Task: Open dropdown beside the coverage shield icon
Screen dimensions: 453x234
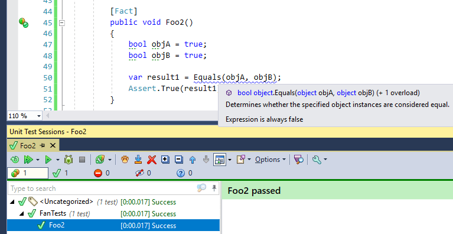Action: [110, 160]
